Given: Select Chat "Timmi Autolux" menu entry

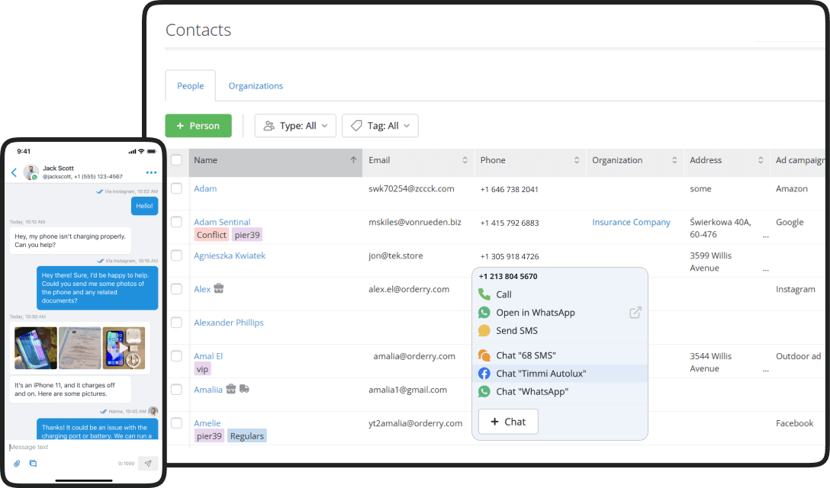Looking at the screenshot, I should pos(540,374).
